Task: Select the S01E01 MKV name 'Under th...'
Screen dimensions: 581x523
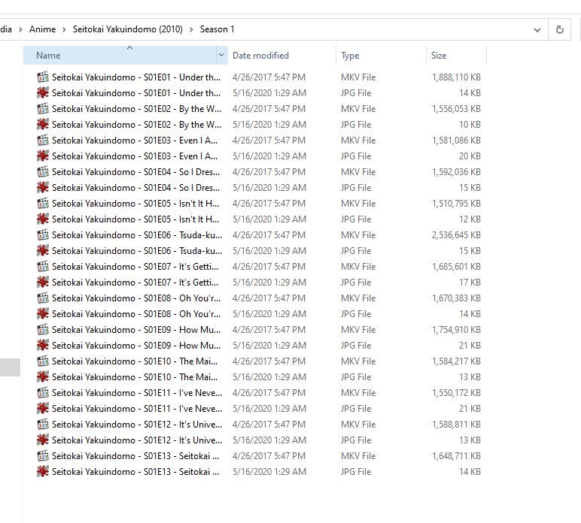Action: [136, 77]
